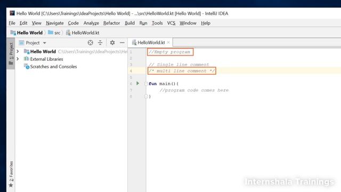Image resolution: width=341 pixels, height=192 pixels.
Task: Open Project panel settings gear
Action: pyautogui.click(x=112, y=43)
